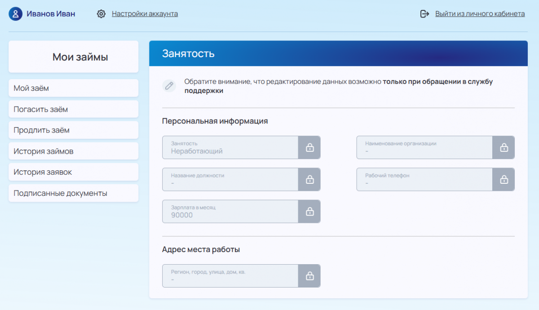
Task: Click lock icon on work address field
Action: tap(309, 276)
